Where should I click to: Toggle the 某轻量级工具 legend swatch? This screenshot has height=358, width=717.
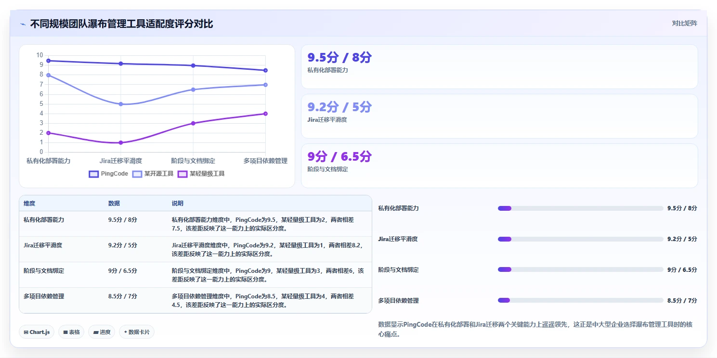pos(183,174)
